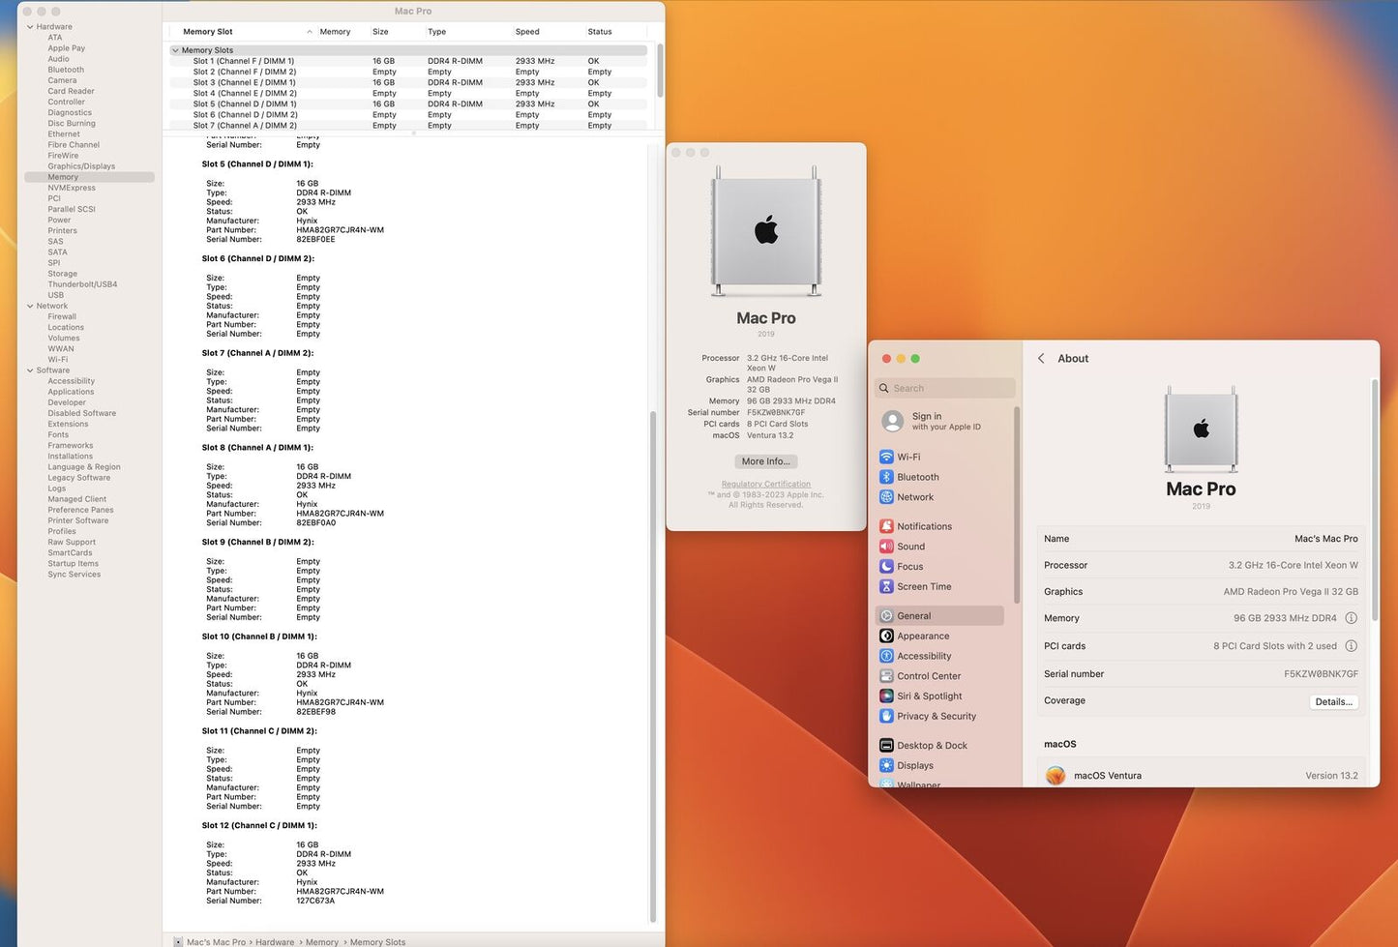Select General in the Settings sidebar
This screenshot has height=947, width=1398.
912,615
